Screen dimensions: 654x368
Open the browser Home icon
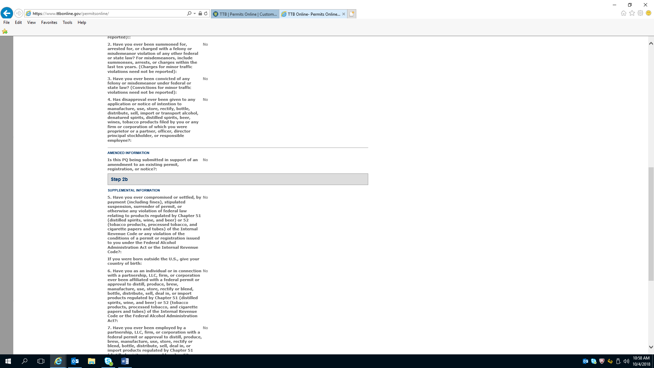tap(623, 13)
